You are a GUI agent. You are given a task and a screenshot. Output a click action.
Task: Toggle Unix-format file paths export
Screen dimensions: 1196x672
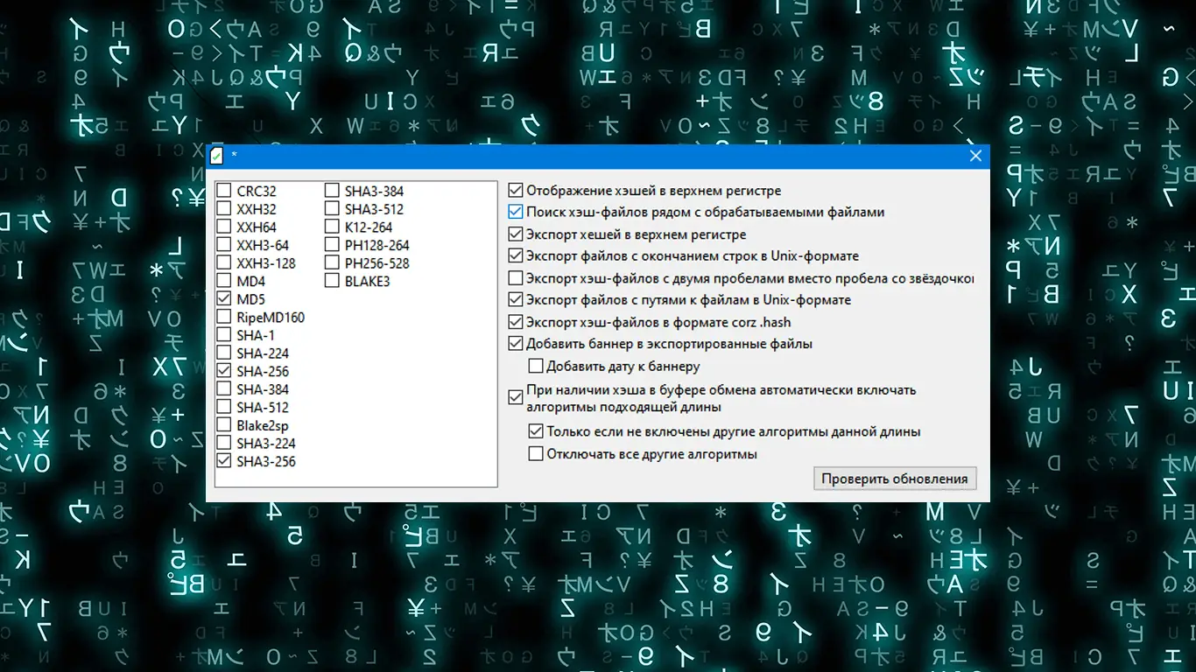(516, 300)
